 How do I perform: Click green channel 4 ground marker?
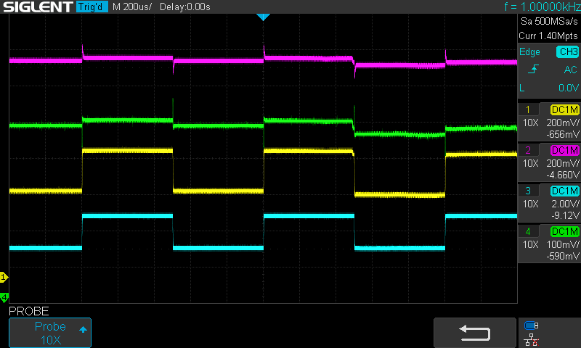coord(4,297)
